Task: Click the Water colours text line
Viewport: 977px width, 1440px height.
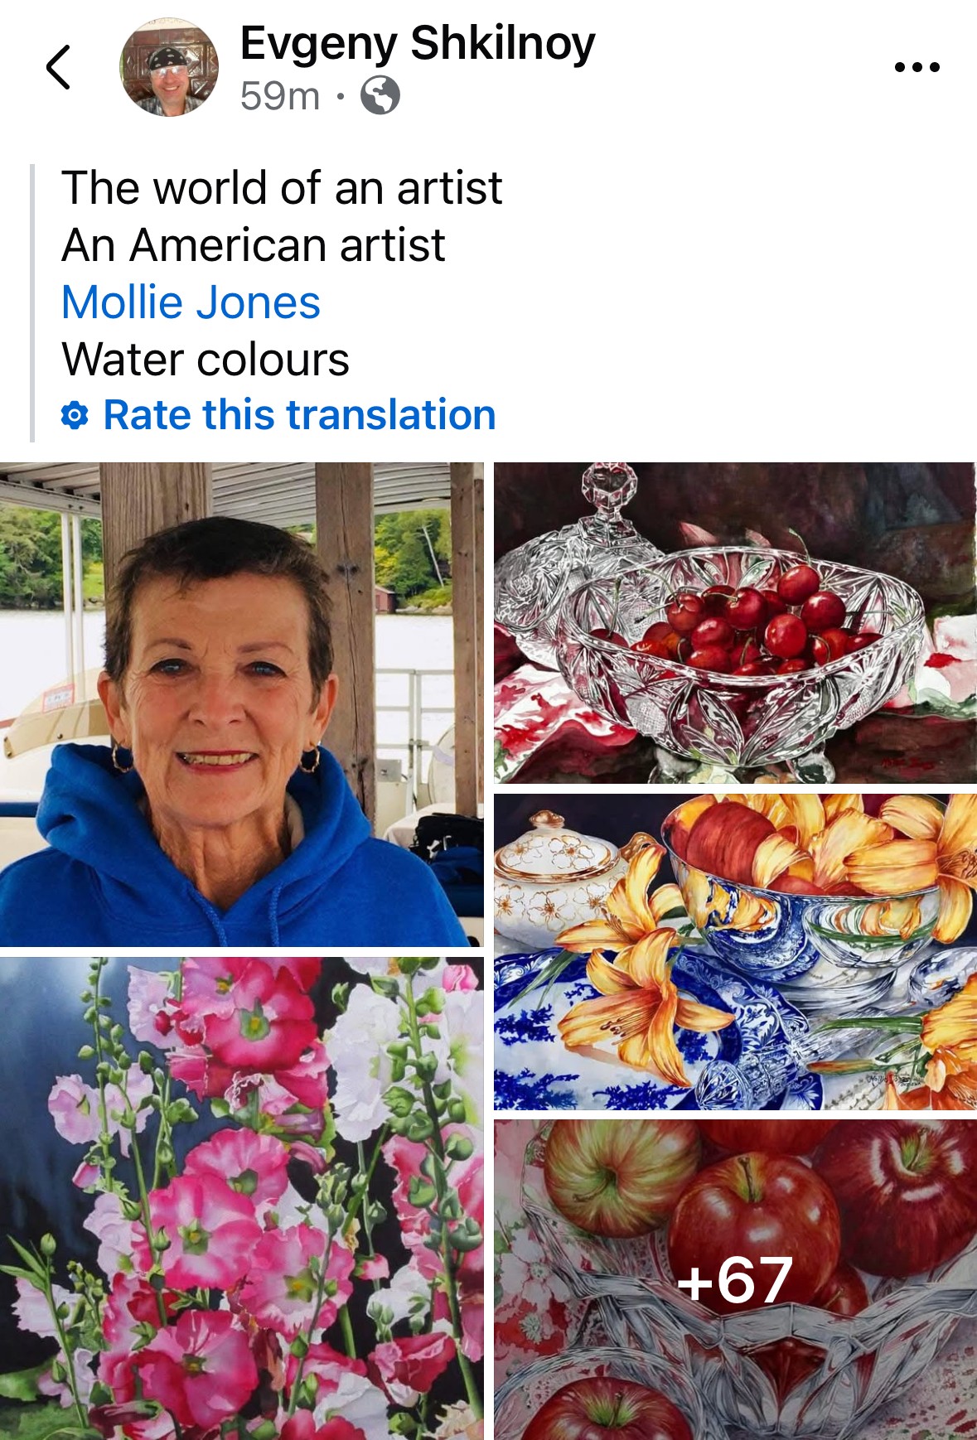Action: (x=206, y=360)
